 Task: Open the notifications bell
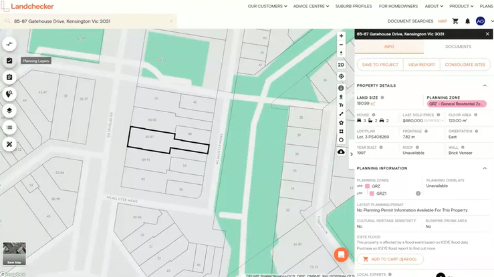[x=467, y=21]
